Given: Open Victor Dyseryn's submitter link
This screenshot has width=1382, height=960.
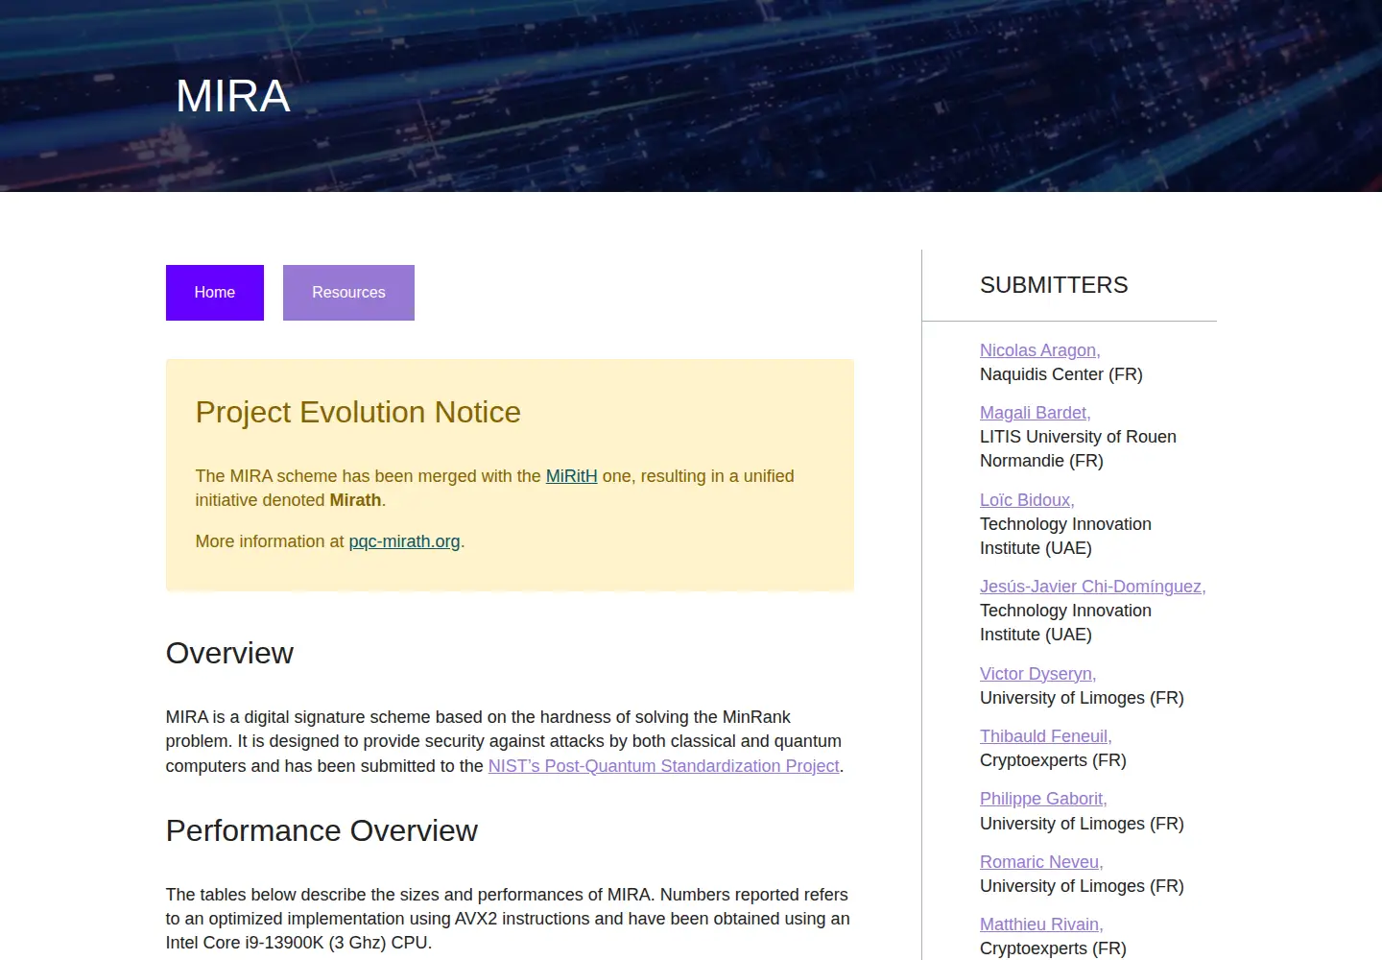Looking at the screenshot, I should tap(1037, 674).
